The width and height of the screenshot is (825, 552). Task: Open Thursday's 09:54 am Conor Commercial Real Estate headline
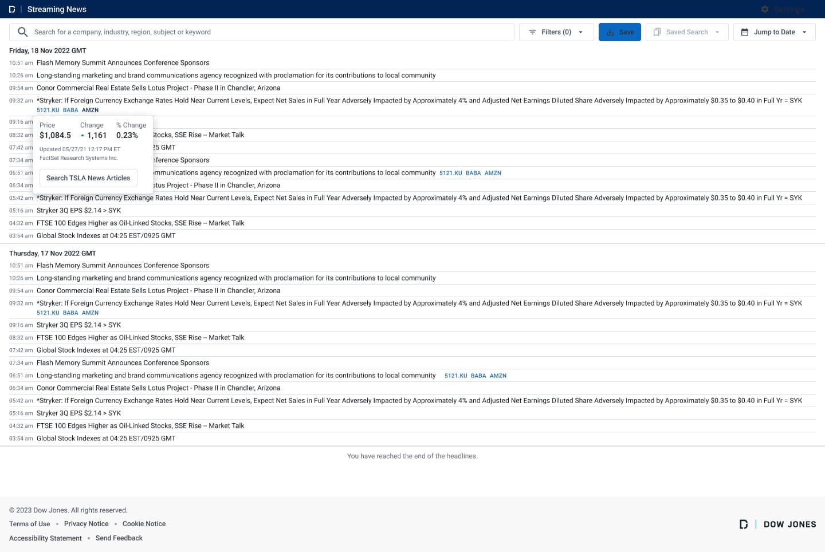[x=159, y=291]
